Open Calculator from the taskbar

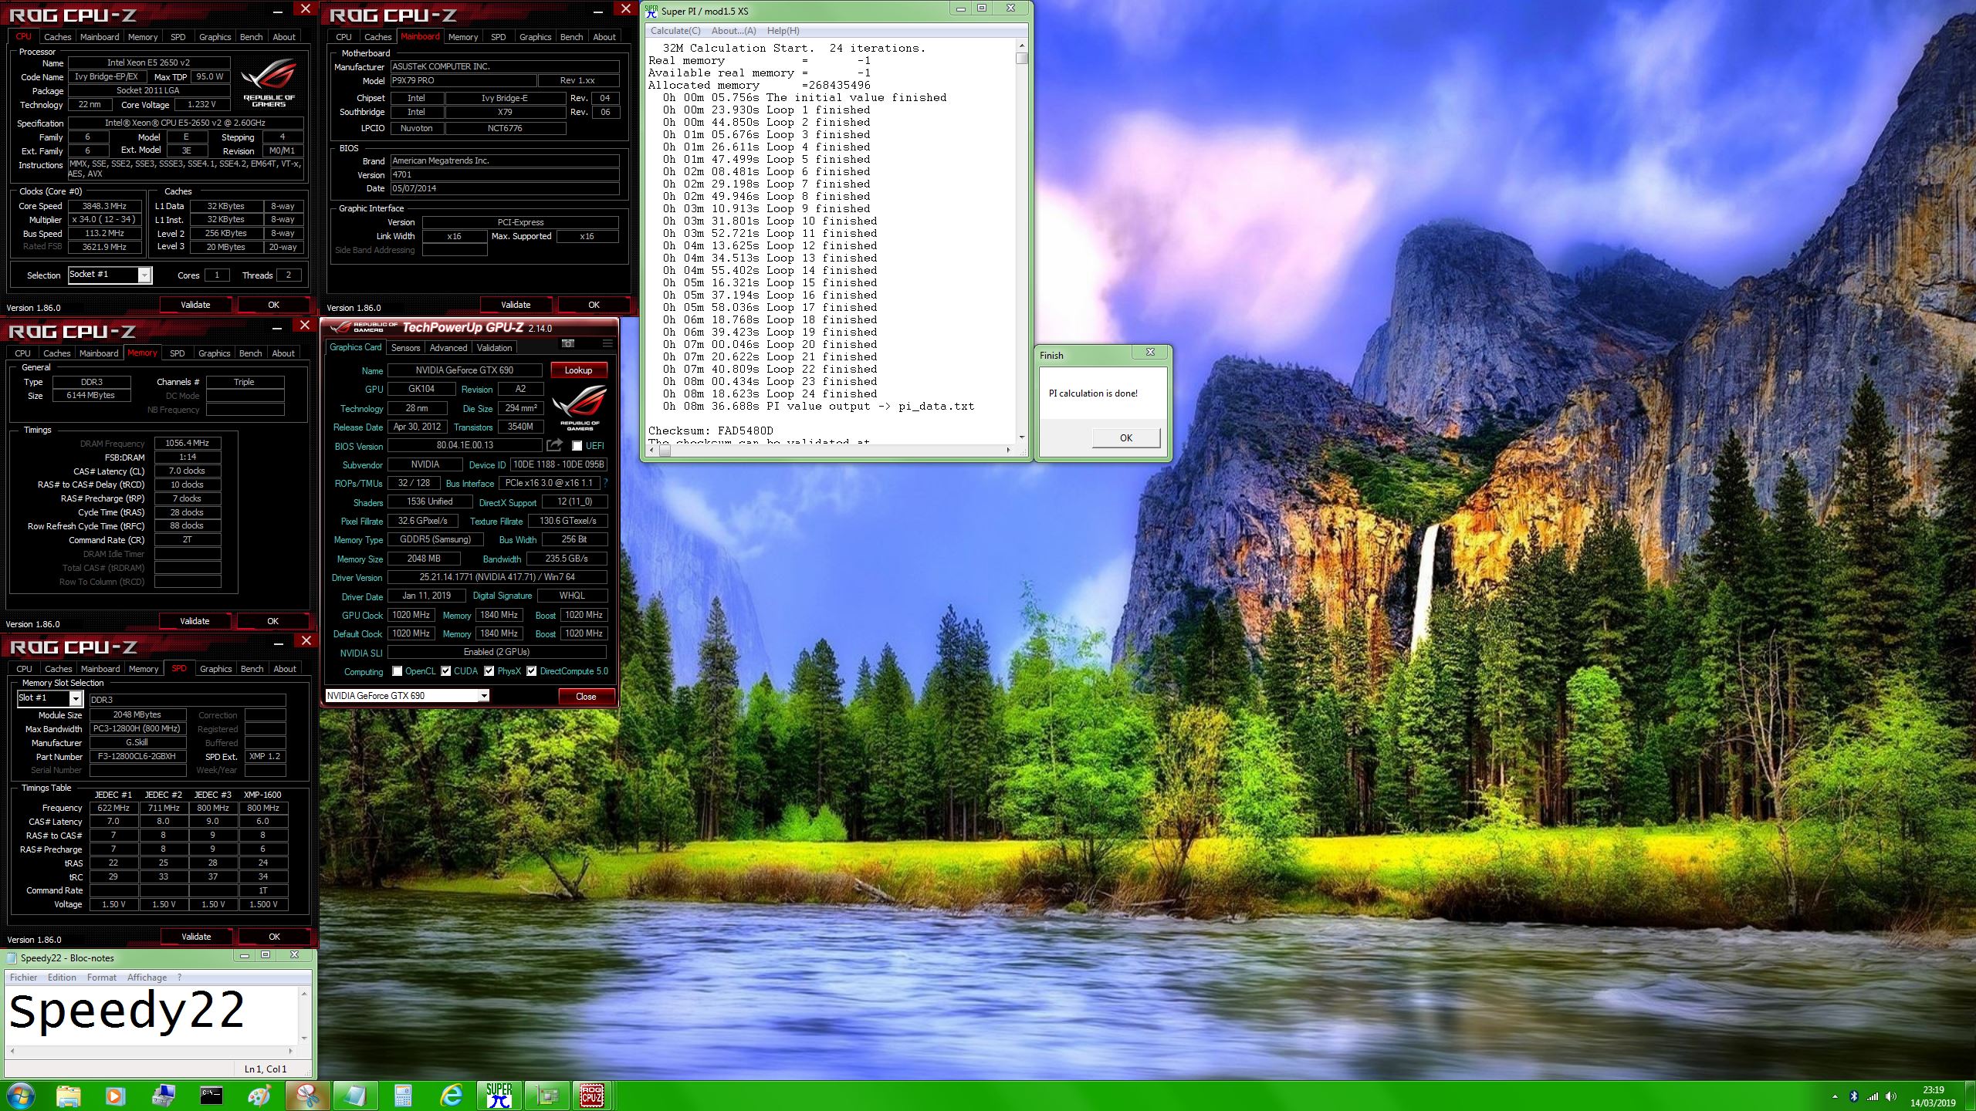(403, 1096)
